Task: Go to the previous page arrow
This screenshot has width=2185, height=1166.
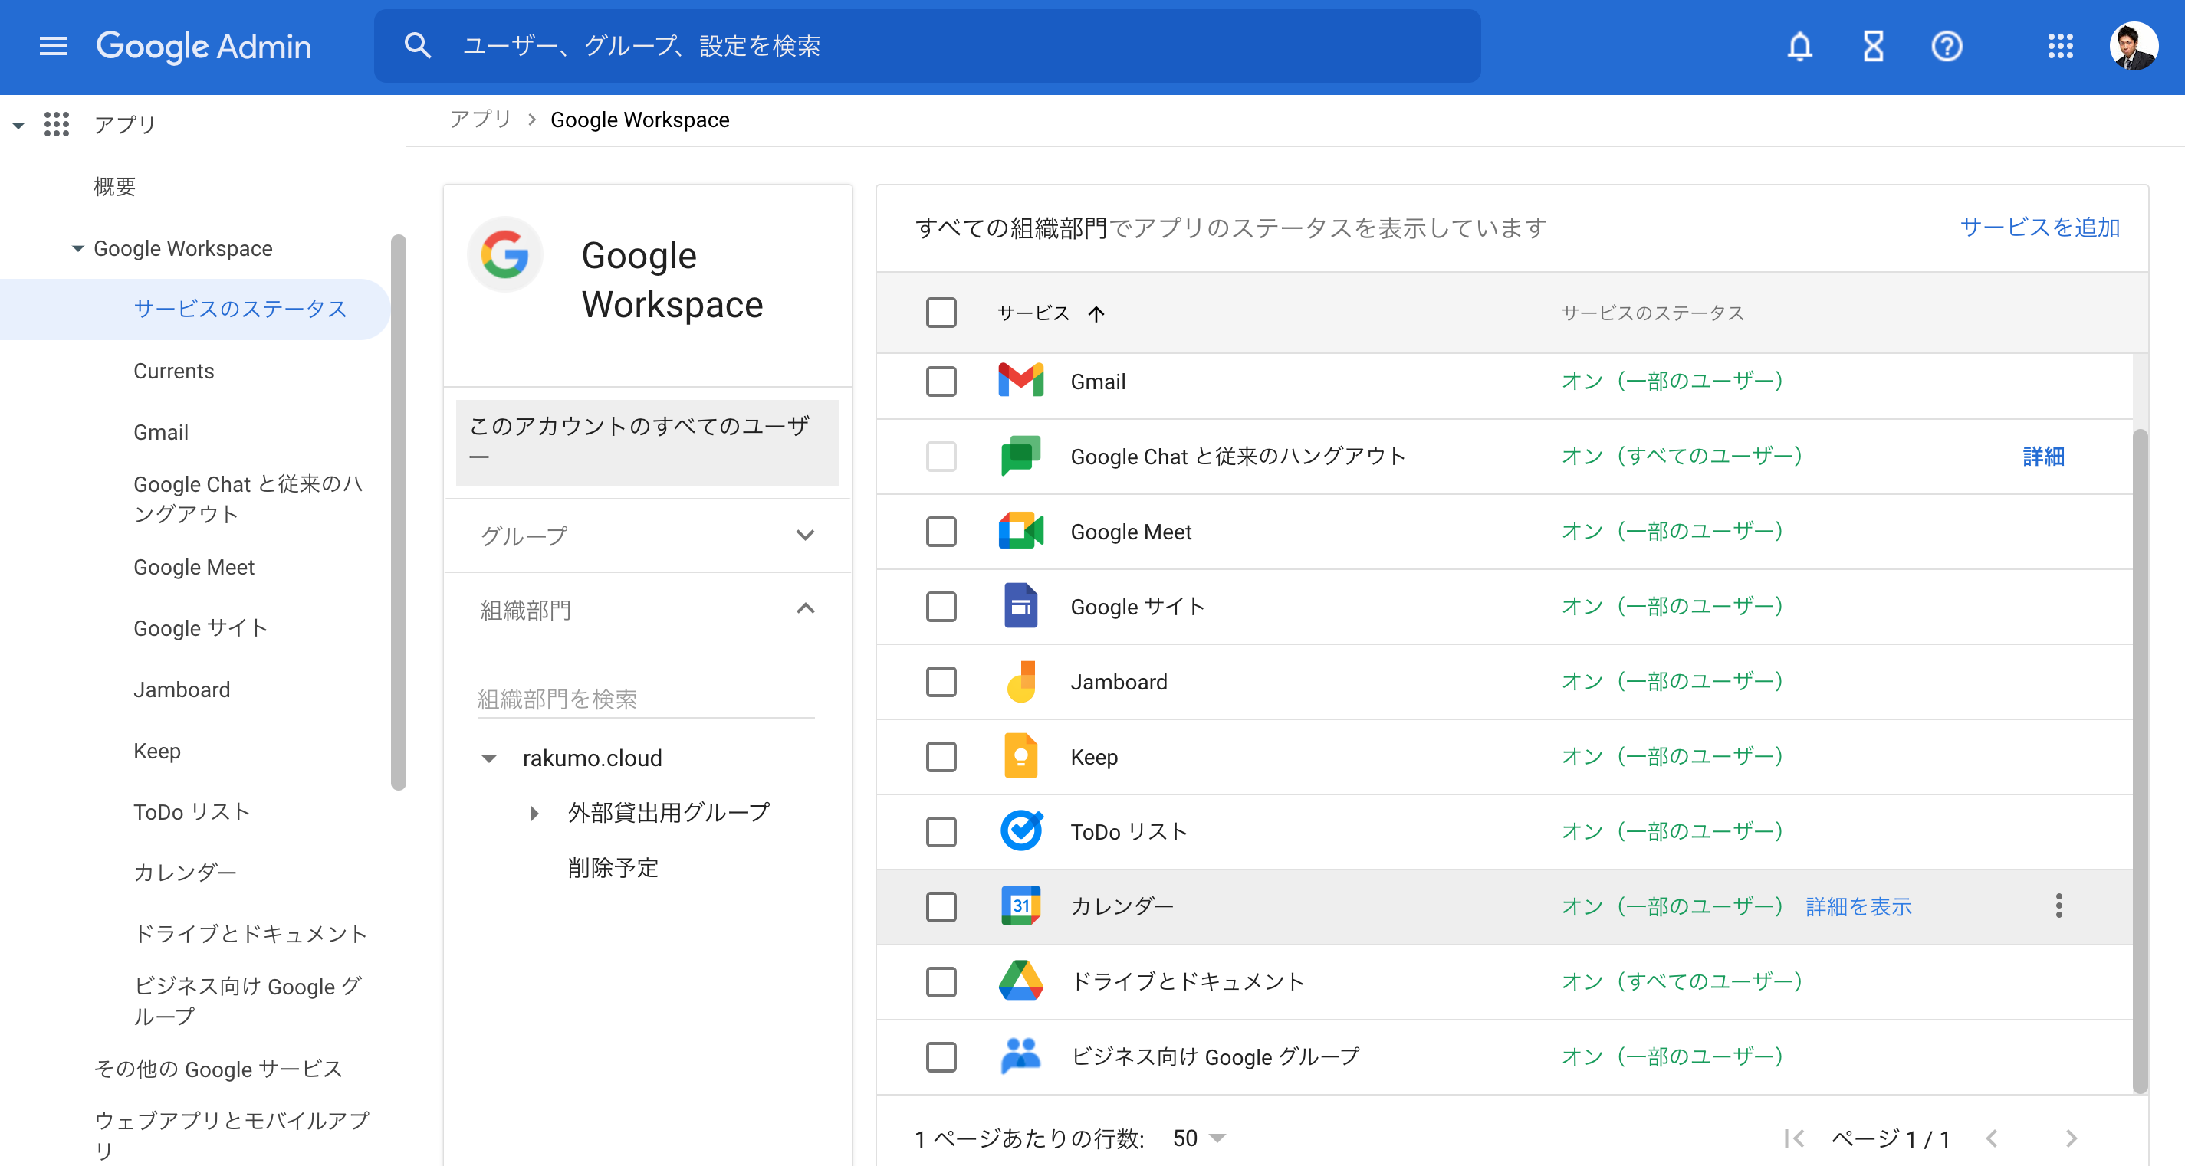Action: [x=1991, y=1138]
